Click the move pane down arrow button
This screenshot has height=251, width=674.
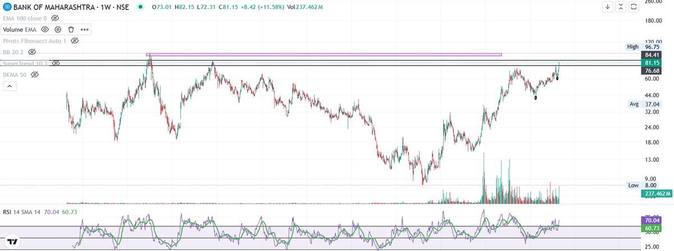(608, 7)
